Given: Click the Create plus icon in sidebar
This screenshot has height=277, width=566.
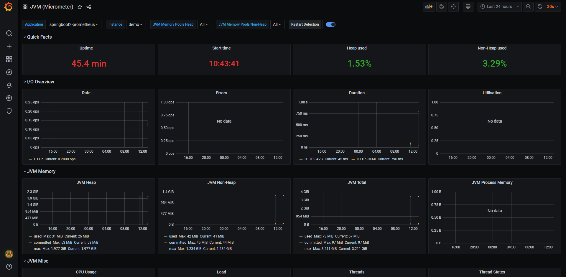Looking at the screenshot, I should (9, 46).
